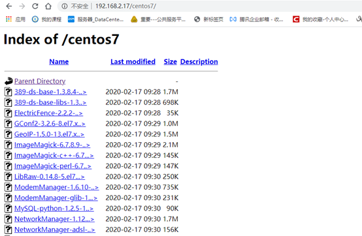
Task: Click the file icon beside ModemManager-1.6.10
Action: [8, 187]
